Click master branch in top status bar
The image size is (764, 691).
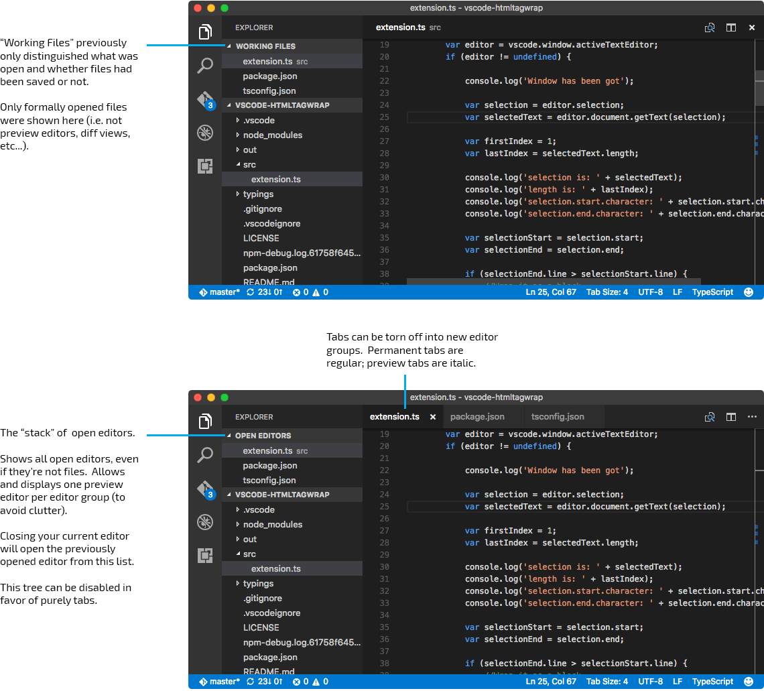click(x=219, y=292)
